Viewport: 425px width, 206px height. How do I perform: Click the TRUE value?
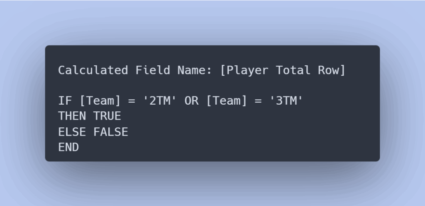point(107,117)
